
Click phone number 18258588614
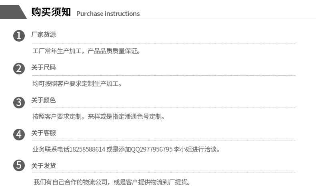pos(88,150)
